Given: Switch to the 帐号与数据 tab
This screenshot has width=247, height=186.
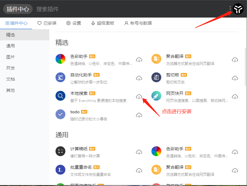Looking at the screenshot, I should tap(138, 23).
